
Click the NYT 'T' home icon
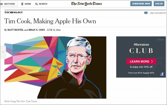pyautogui.click(x=22, y=4)
